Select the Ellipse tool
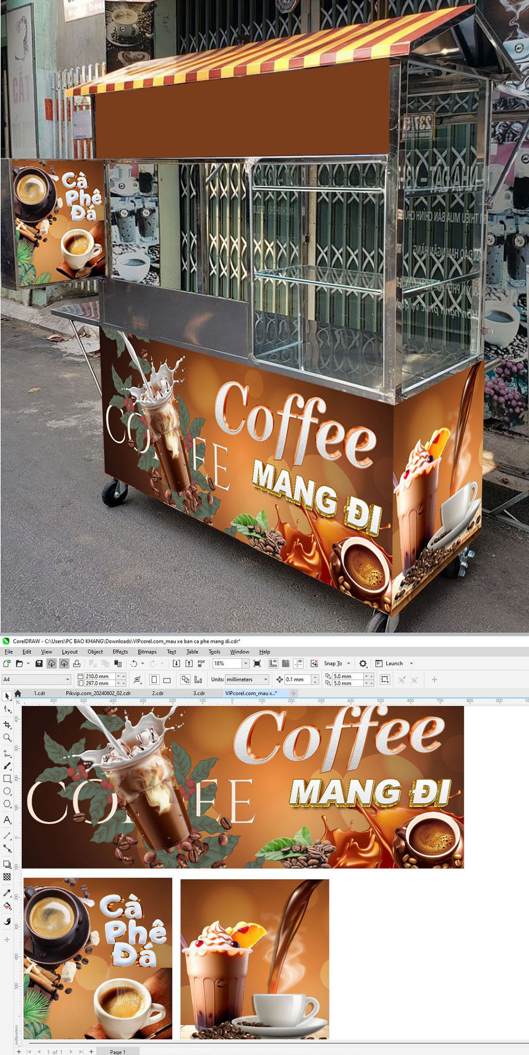The height and width of the screenshot is (1055, 529). coord(7,791)
